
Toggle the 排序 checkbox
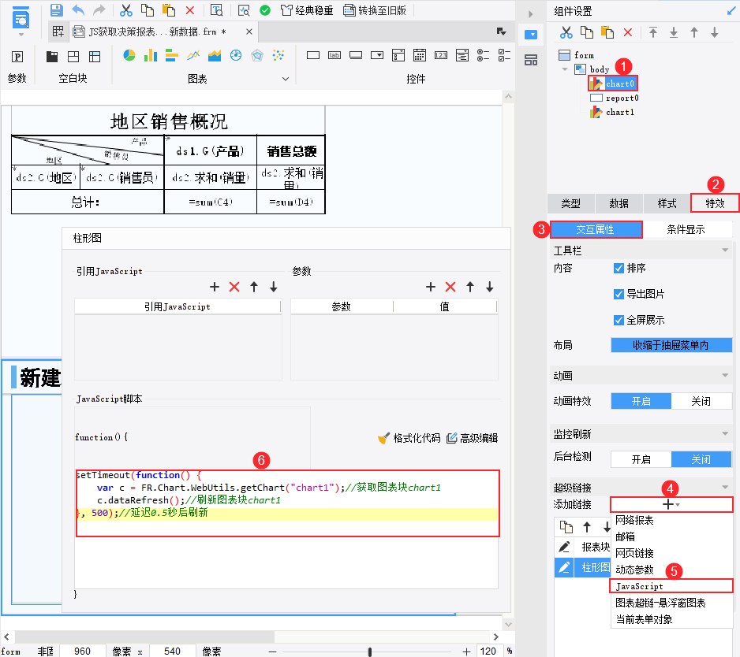coord(619,268)
